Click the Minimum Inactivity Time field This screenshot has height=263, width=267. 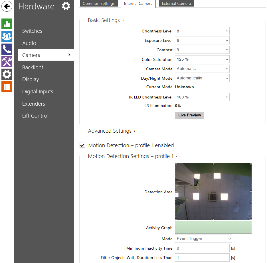[x=202, y=248]
